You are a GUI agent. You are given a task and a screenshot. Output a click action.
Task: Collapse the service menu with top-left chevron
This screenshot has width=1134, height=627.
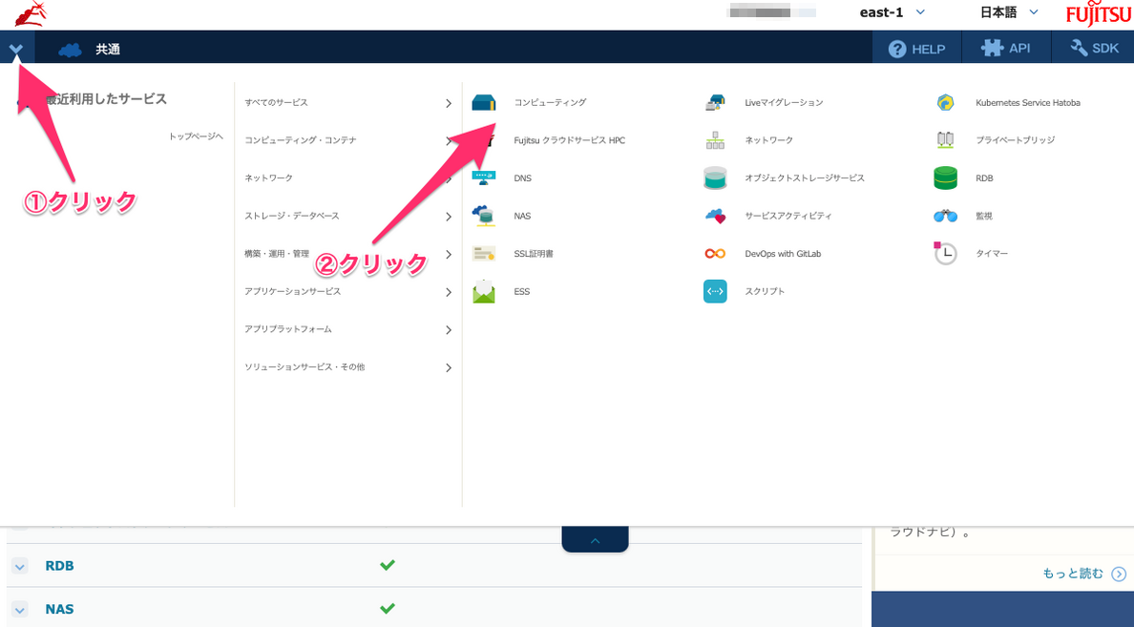pos(16,49)
